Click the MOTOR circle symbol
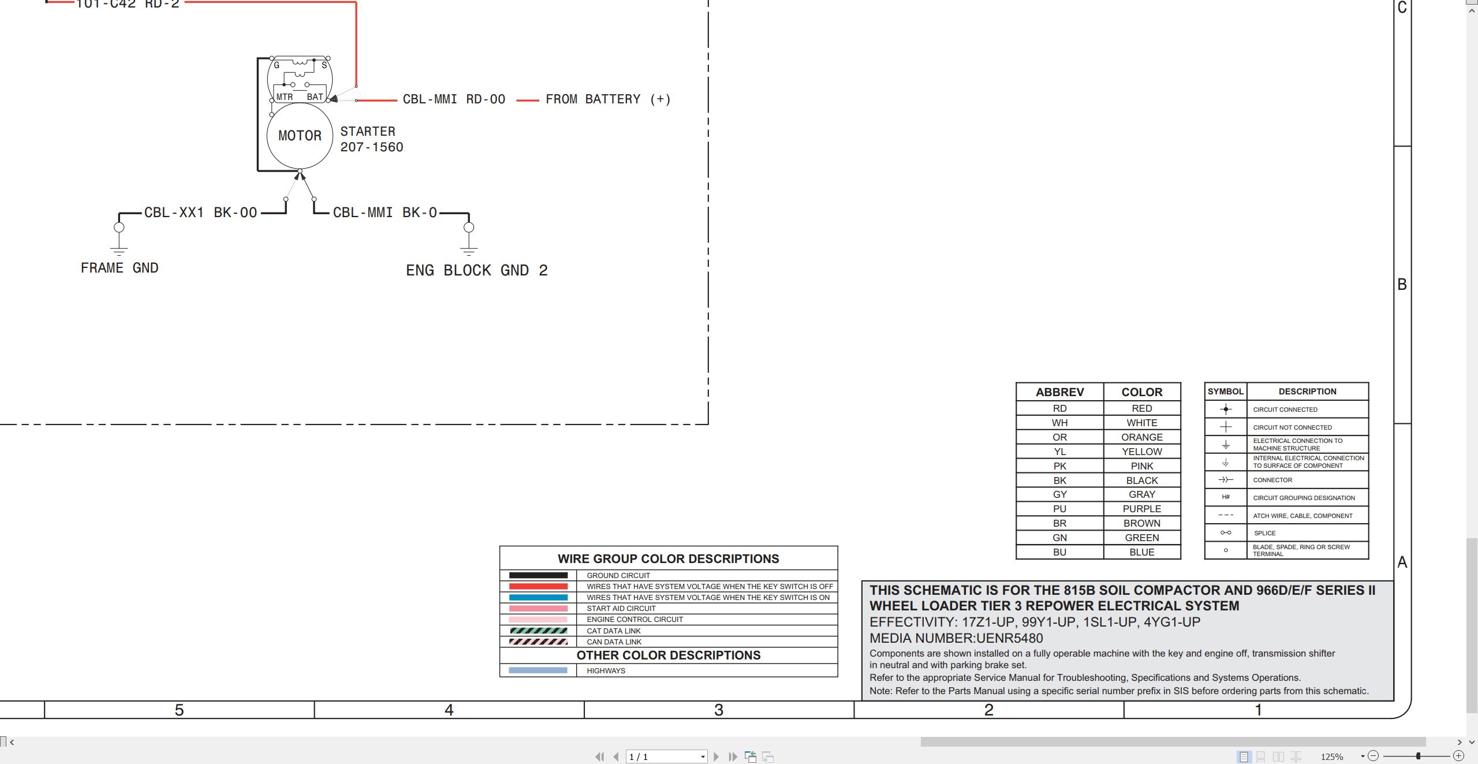 (300, 136)
